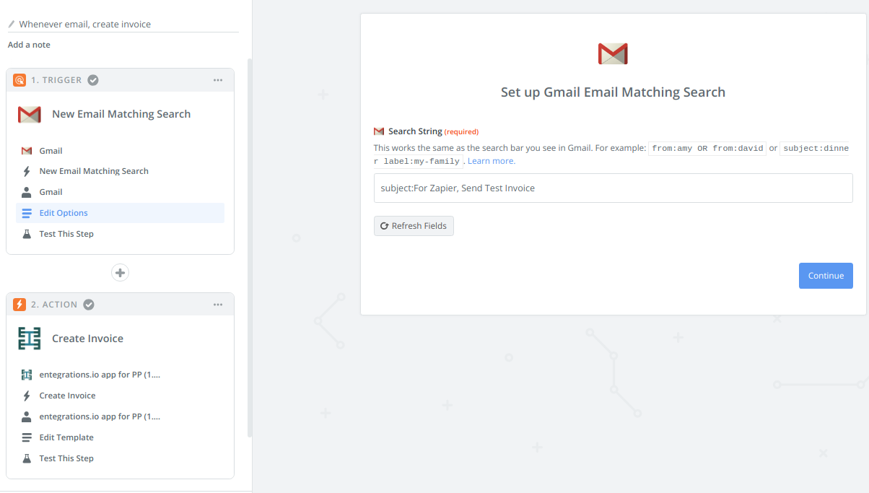Click the Refresh Fields button
Viewport: 869px width, 493px height.
pos(414,226)
